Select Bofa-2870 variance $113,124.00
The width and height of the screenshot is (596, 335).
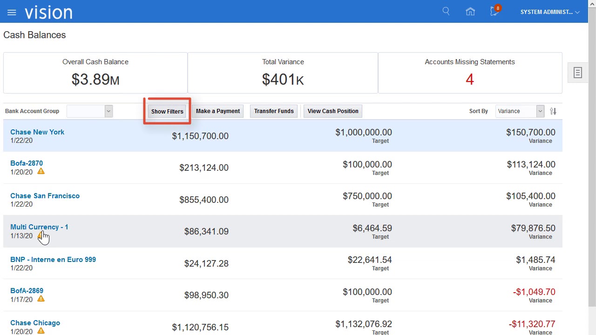[x=531, y=164]
